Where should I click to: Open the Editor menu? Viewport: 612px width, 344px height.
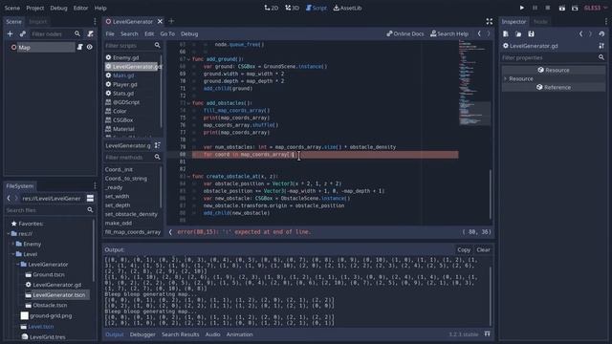[x=80, y=8]
